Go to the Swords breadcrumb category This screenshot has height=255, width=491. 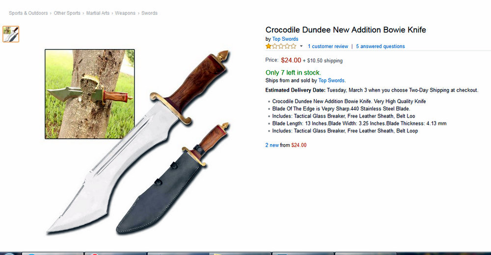tap(149, 13)
